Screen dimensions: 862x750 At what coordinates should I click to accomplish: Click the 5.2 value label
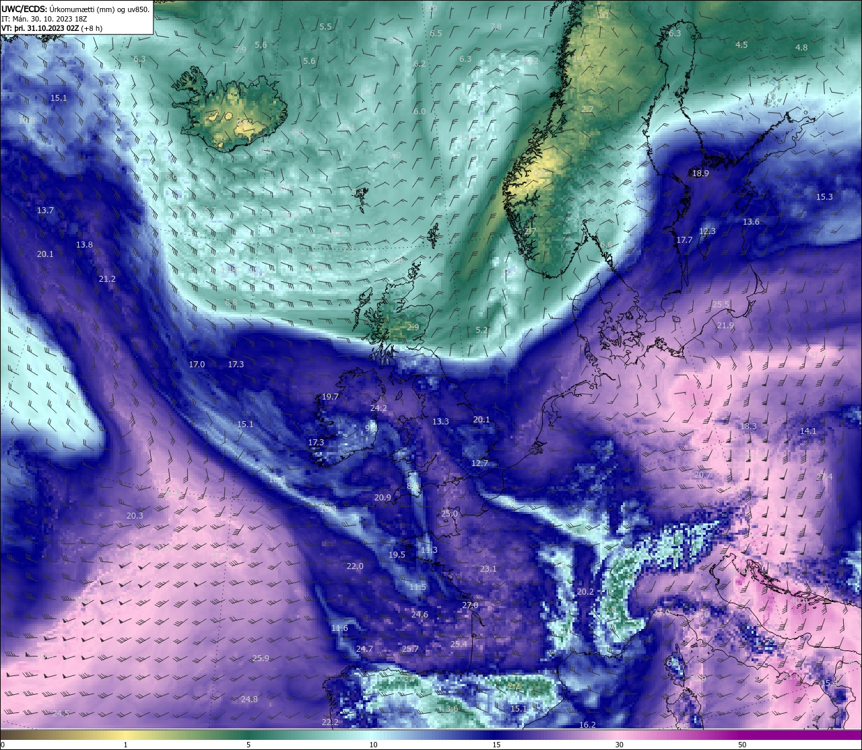tap(482, 330)
